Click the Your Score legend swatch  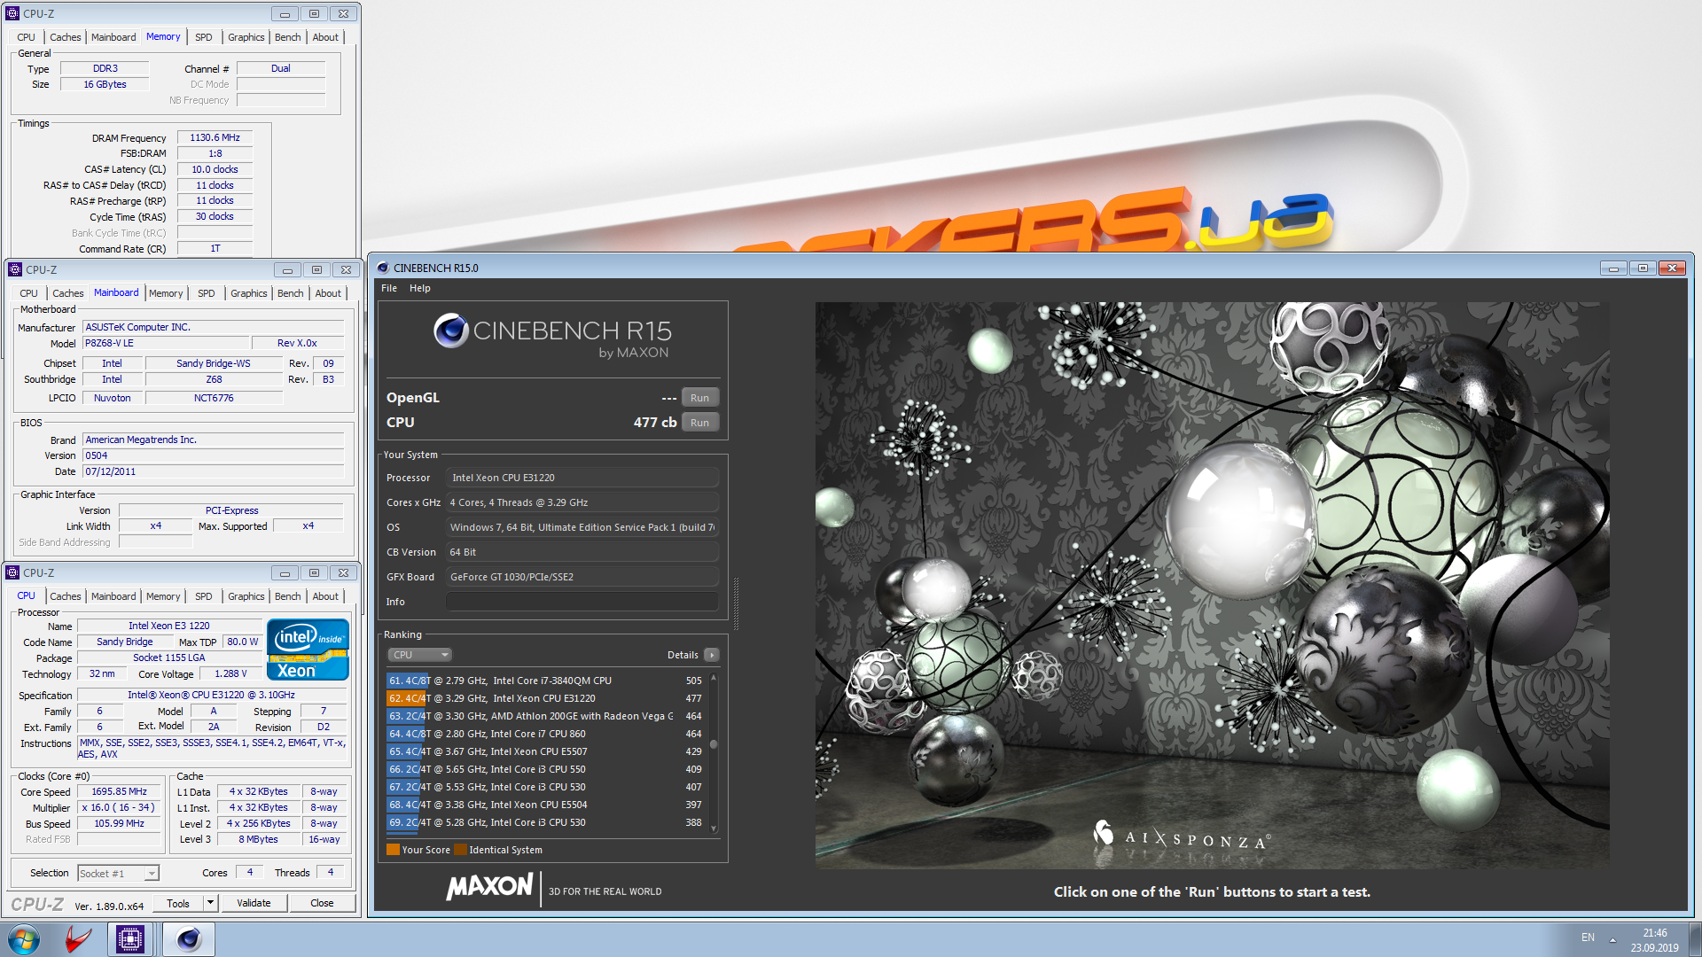tap(393, 850)
